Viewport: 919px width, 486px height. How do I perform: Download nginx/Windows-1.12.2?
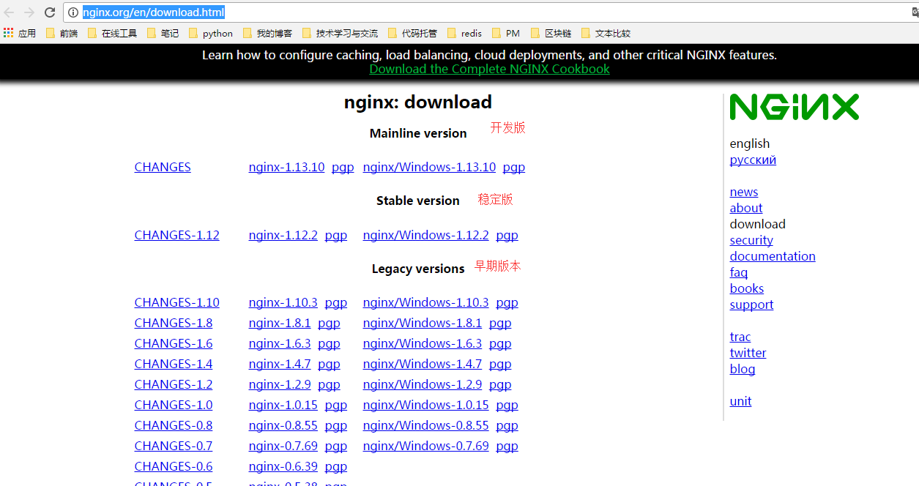click(425, 235)
